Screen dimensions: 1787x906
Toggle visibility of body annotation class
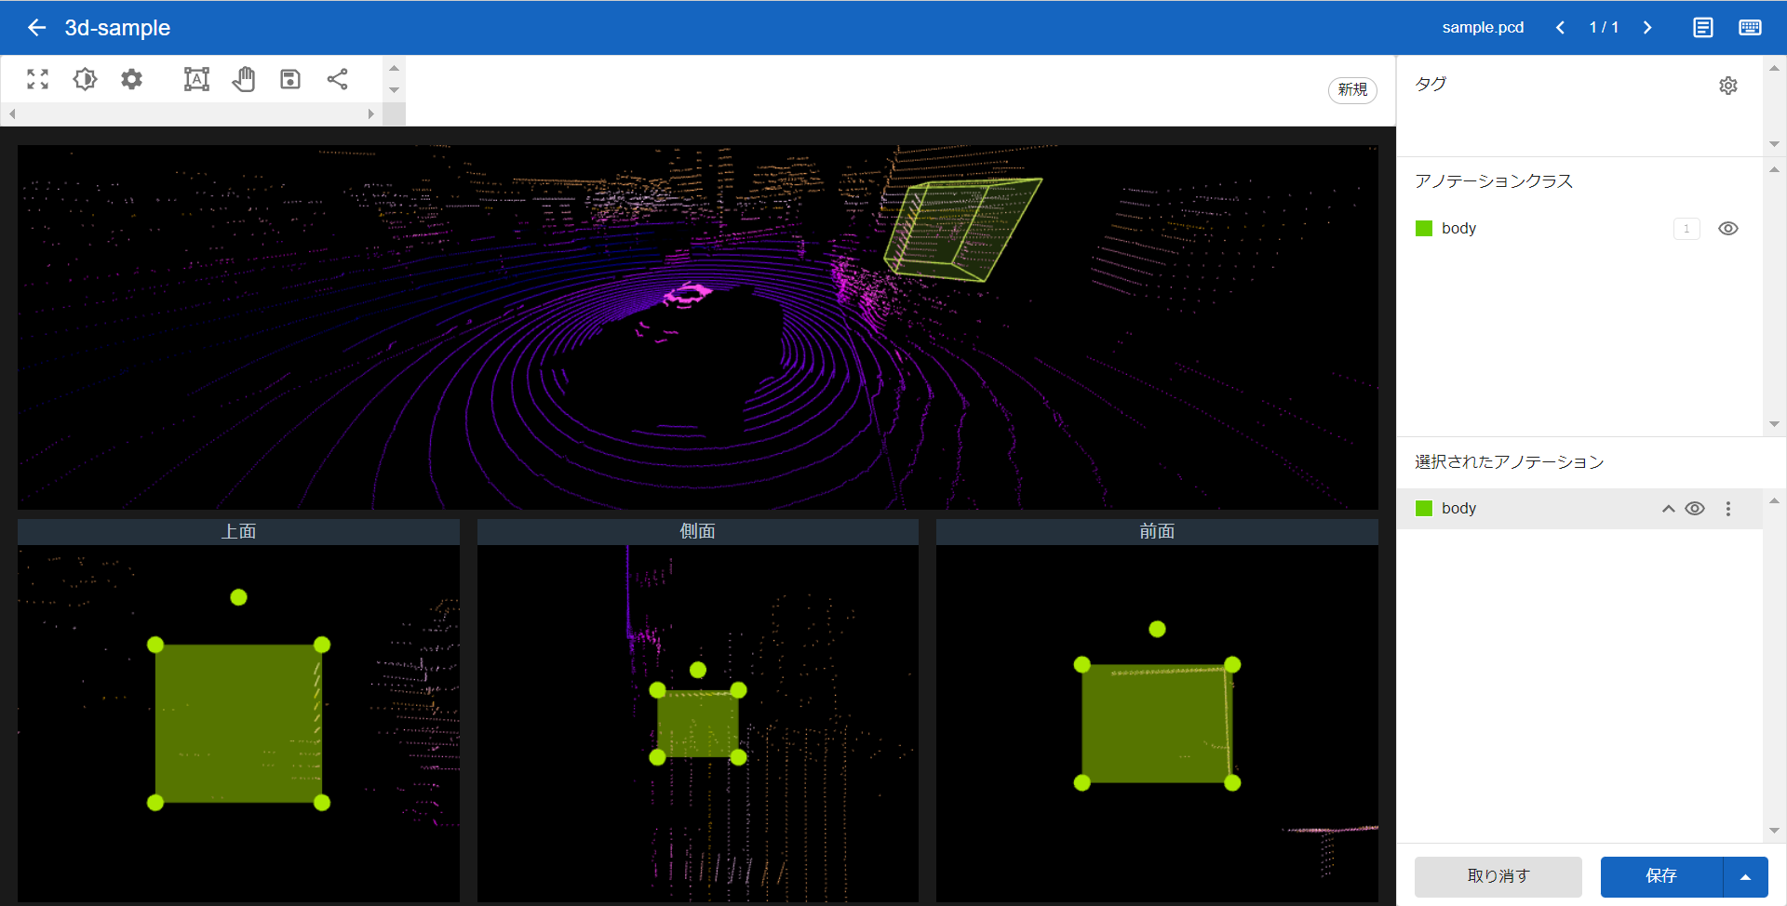click(1728, 229)
